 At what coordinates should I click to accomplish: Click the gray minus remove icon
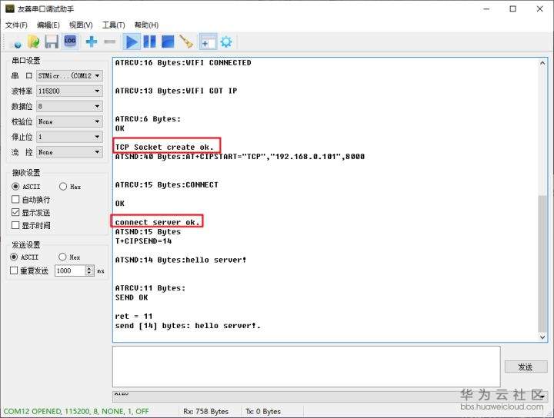tap(110, 42)
